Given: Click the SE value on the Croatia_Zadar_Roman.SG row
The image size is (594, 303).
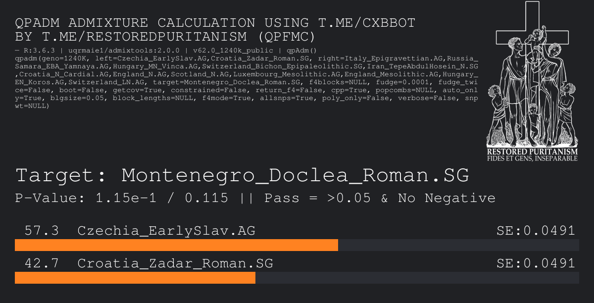Looking at the screenshot, I should pyautogui.click(x=536, y=264).
